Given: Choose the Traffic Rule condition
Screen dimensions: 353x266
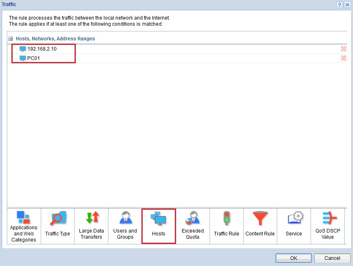Looking at the screenshot, I should tap(226, 226).
